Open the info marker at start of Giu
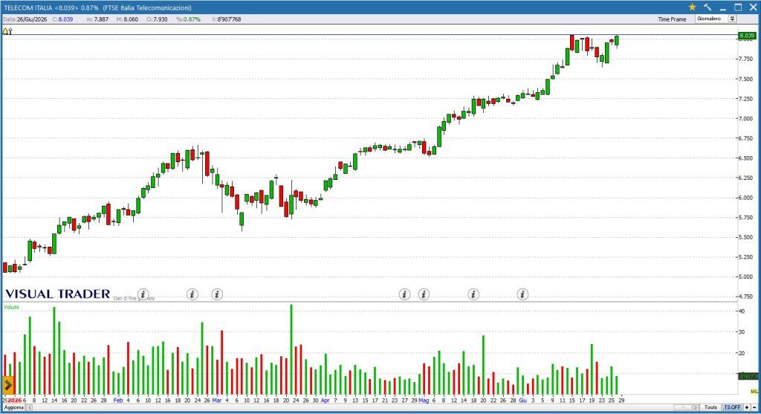Image resolution: width=761 pixels, height=414 pixels. pyautogui.click(x=522, y=294)
